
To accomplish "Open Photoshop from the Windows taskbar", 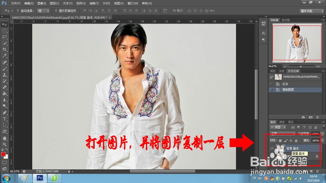I will 40,178.
